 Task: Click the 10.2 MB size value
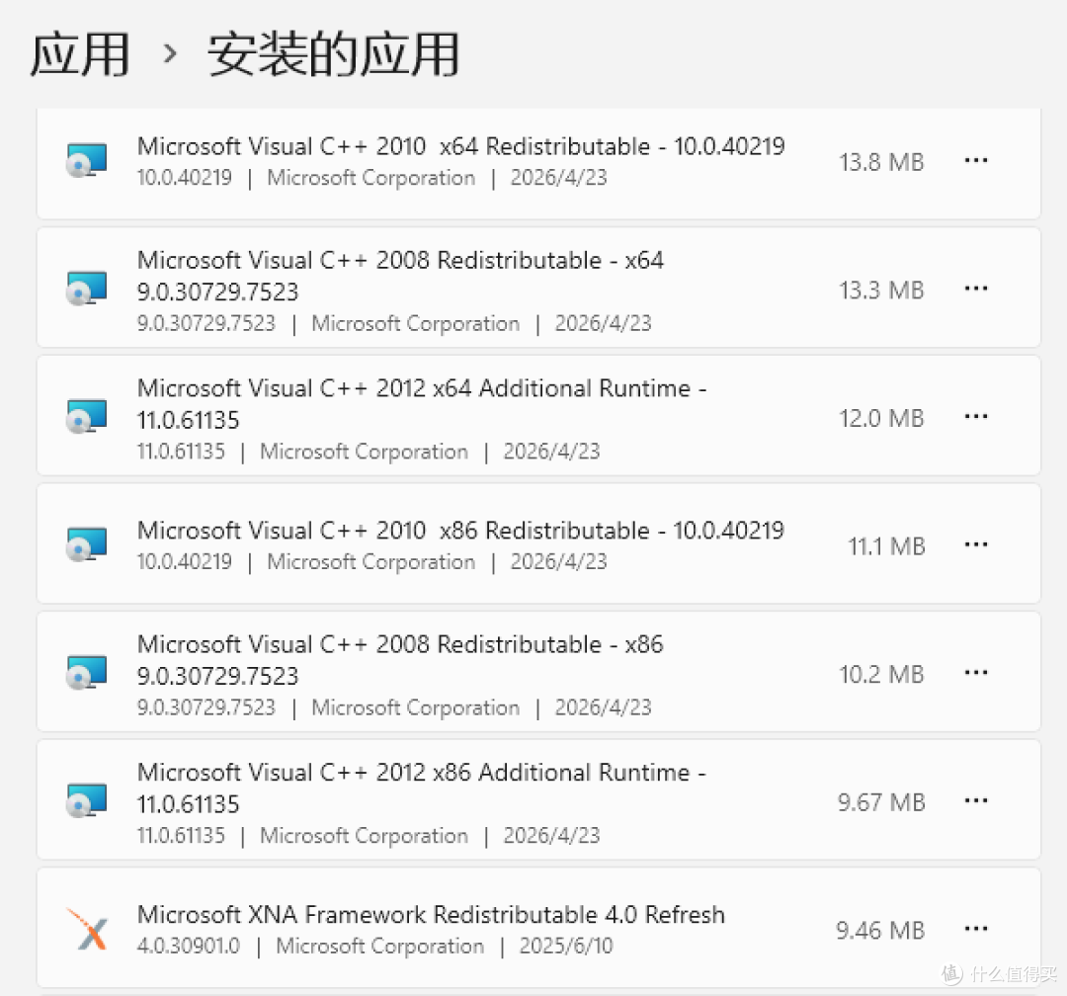pos(881,674)
